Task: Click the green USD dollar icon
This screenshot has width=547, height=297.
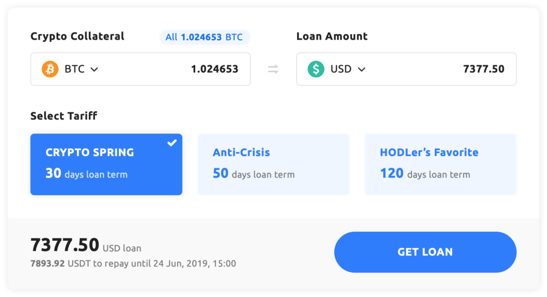Action: pos(316,69)
